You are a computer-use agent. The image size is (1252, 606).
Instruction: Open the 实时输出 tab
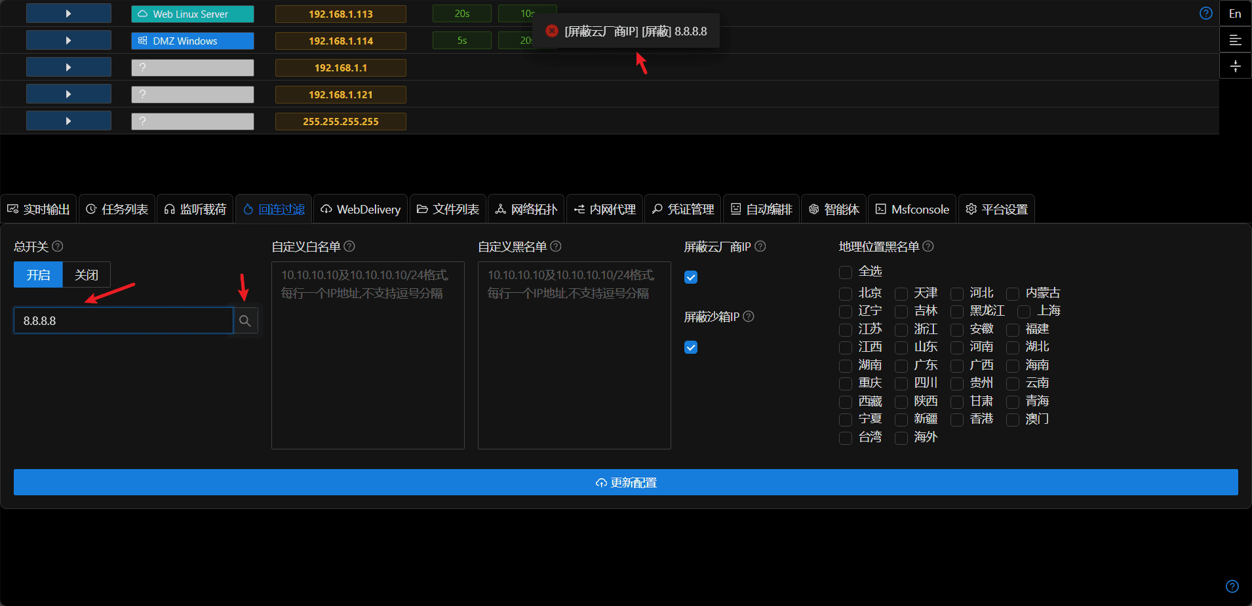click(39, 209)
